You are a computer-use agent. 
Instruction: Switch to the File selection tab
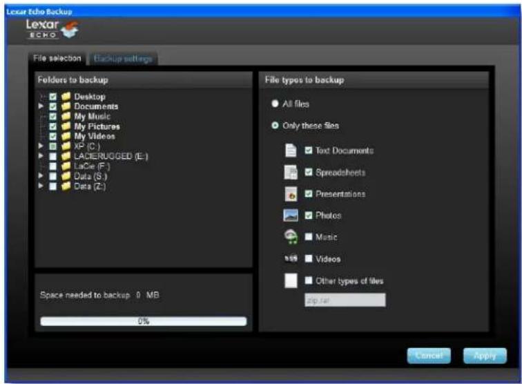pyautogui.click(x=57, y=59)
